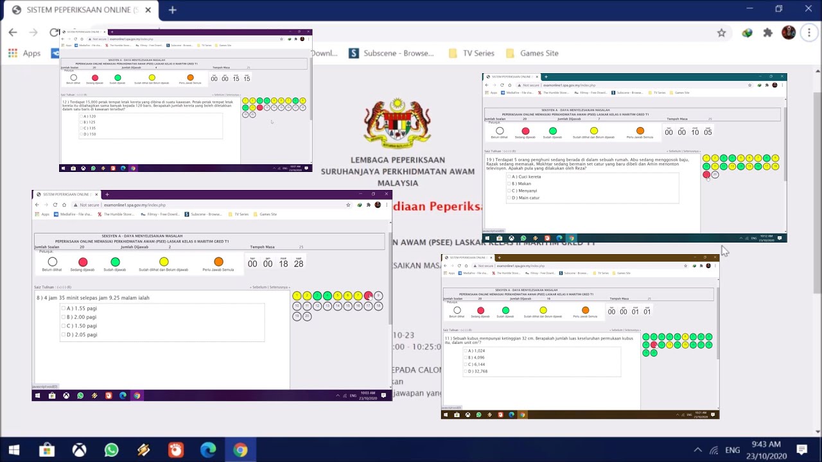Open TV Series bookmark folder in main browser
The image size is (822, 462).
point(471,53)
